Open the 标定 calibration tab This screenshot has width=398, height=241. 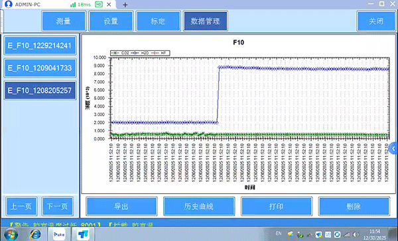pyautogui.click(x=158, y=21)
